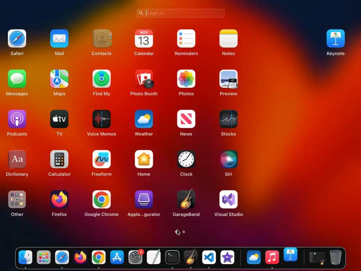The width and height of the screenshot is (361, 271).
Task: Launch the Home app
Action: pos(144,159)
